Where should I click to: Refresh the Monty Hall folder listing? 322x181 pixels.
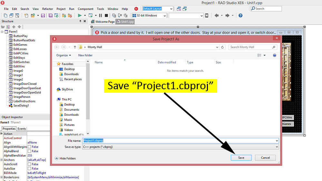click(222, 47)
